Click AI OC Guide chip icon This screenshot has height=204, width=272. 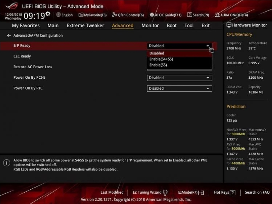coord(152,15)
